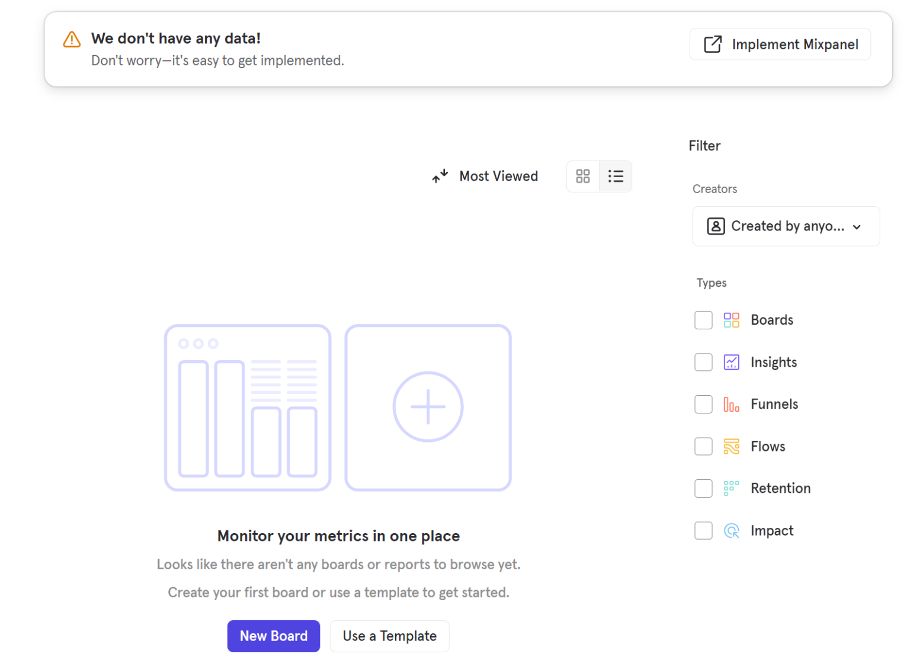Click the sort direction arrows icon
The image size is (910, 670).
440,176
